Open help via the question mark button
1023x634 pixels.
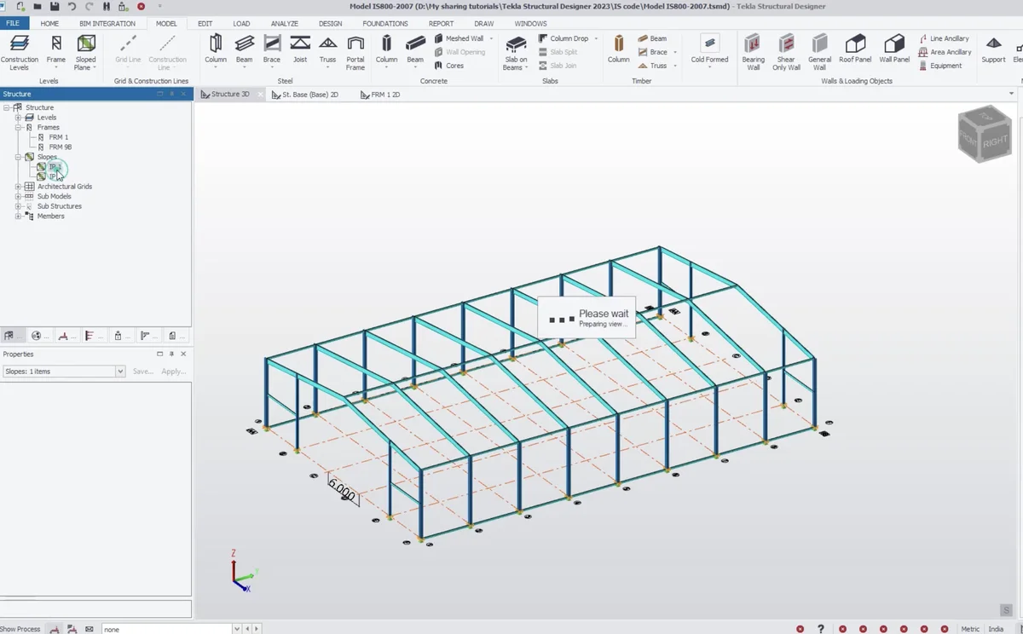coord(820,628)
